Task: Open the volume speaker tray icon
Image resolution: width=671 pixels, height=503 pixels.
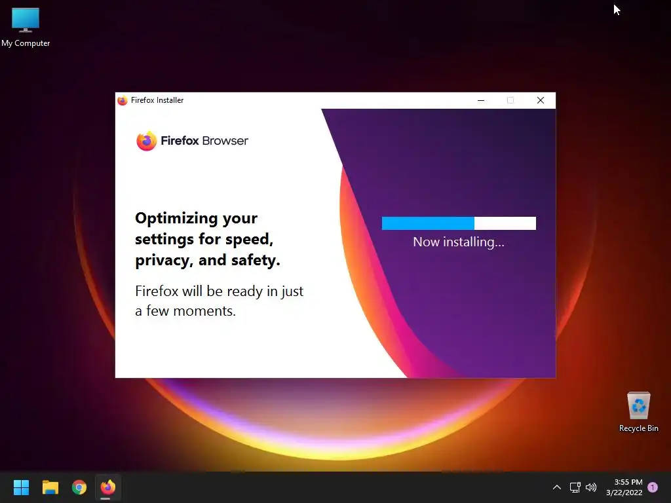Action: point(591,487)
